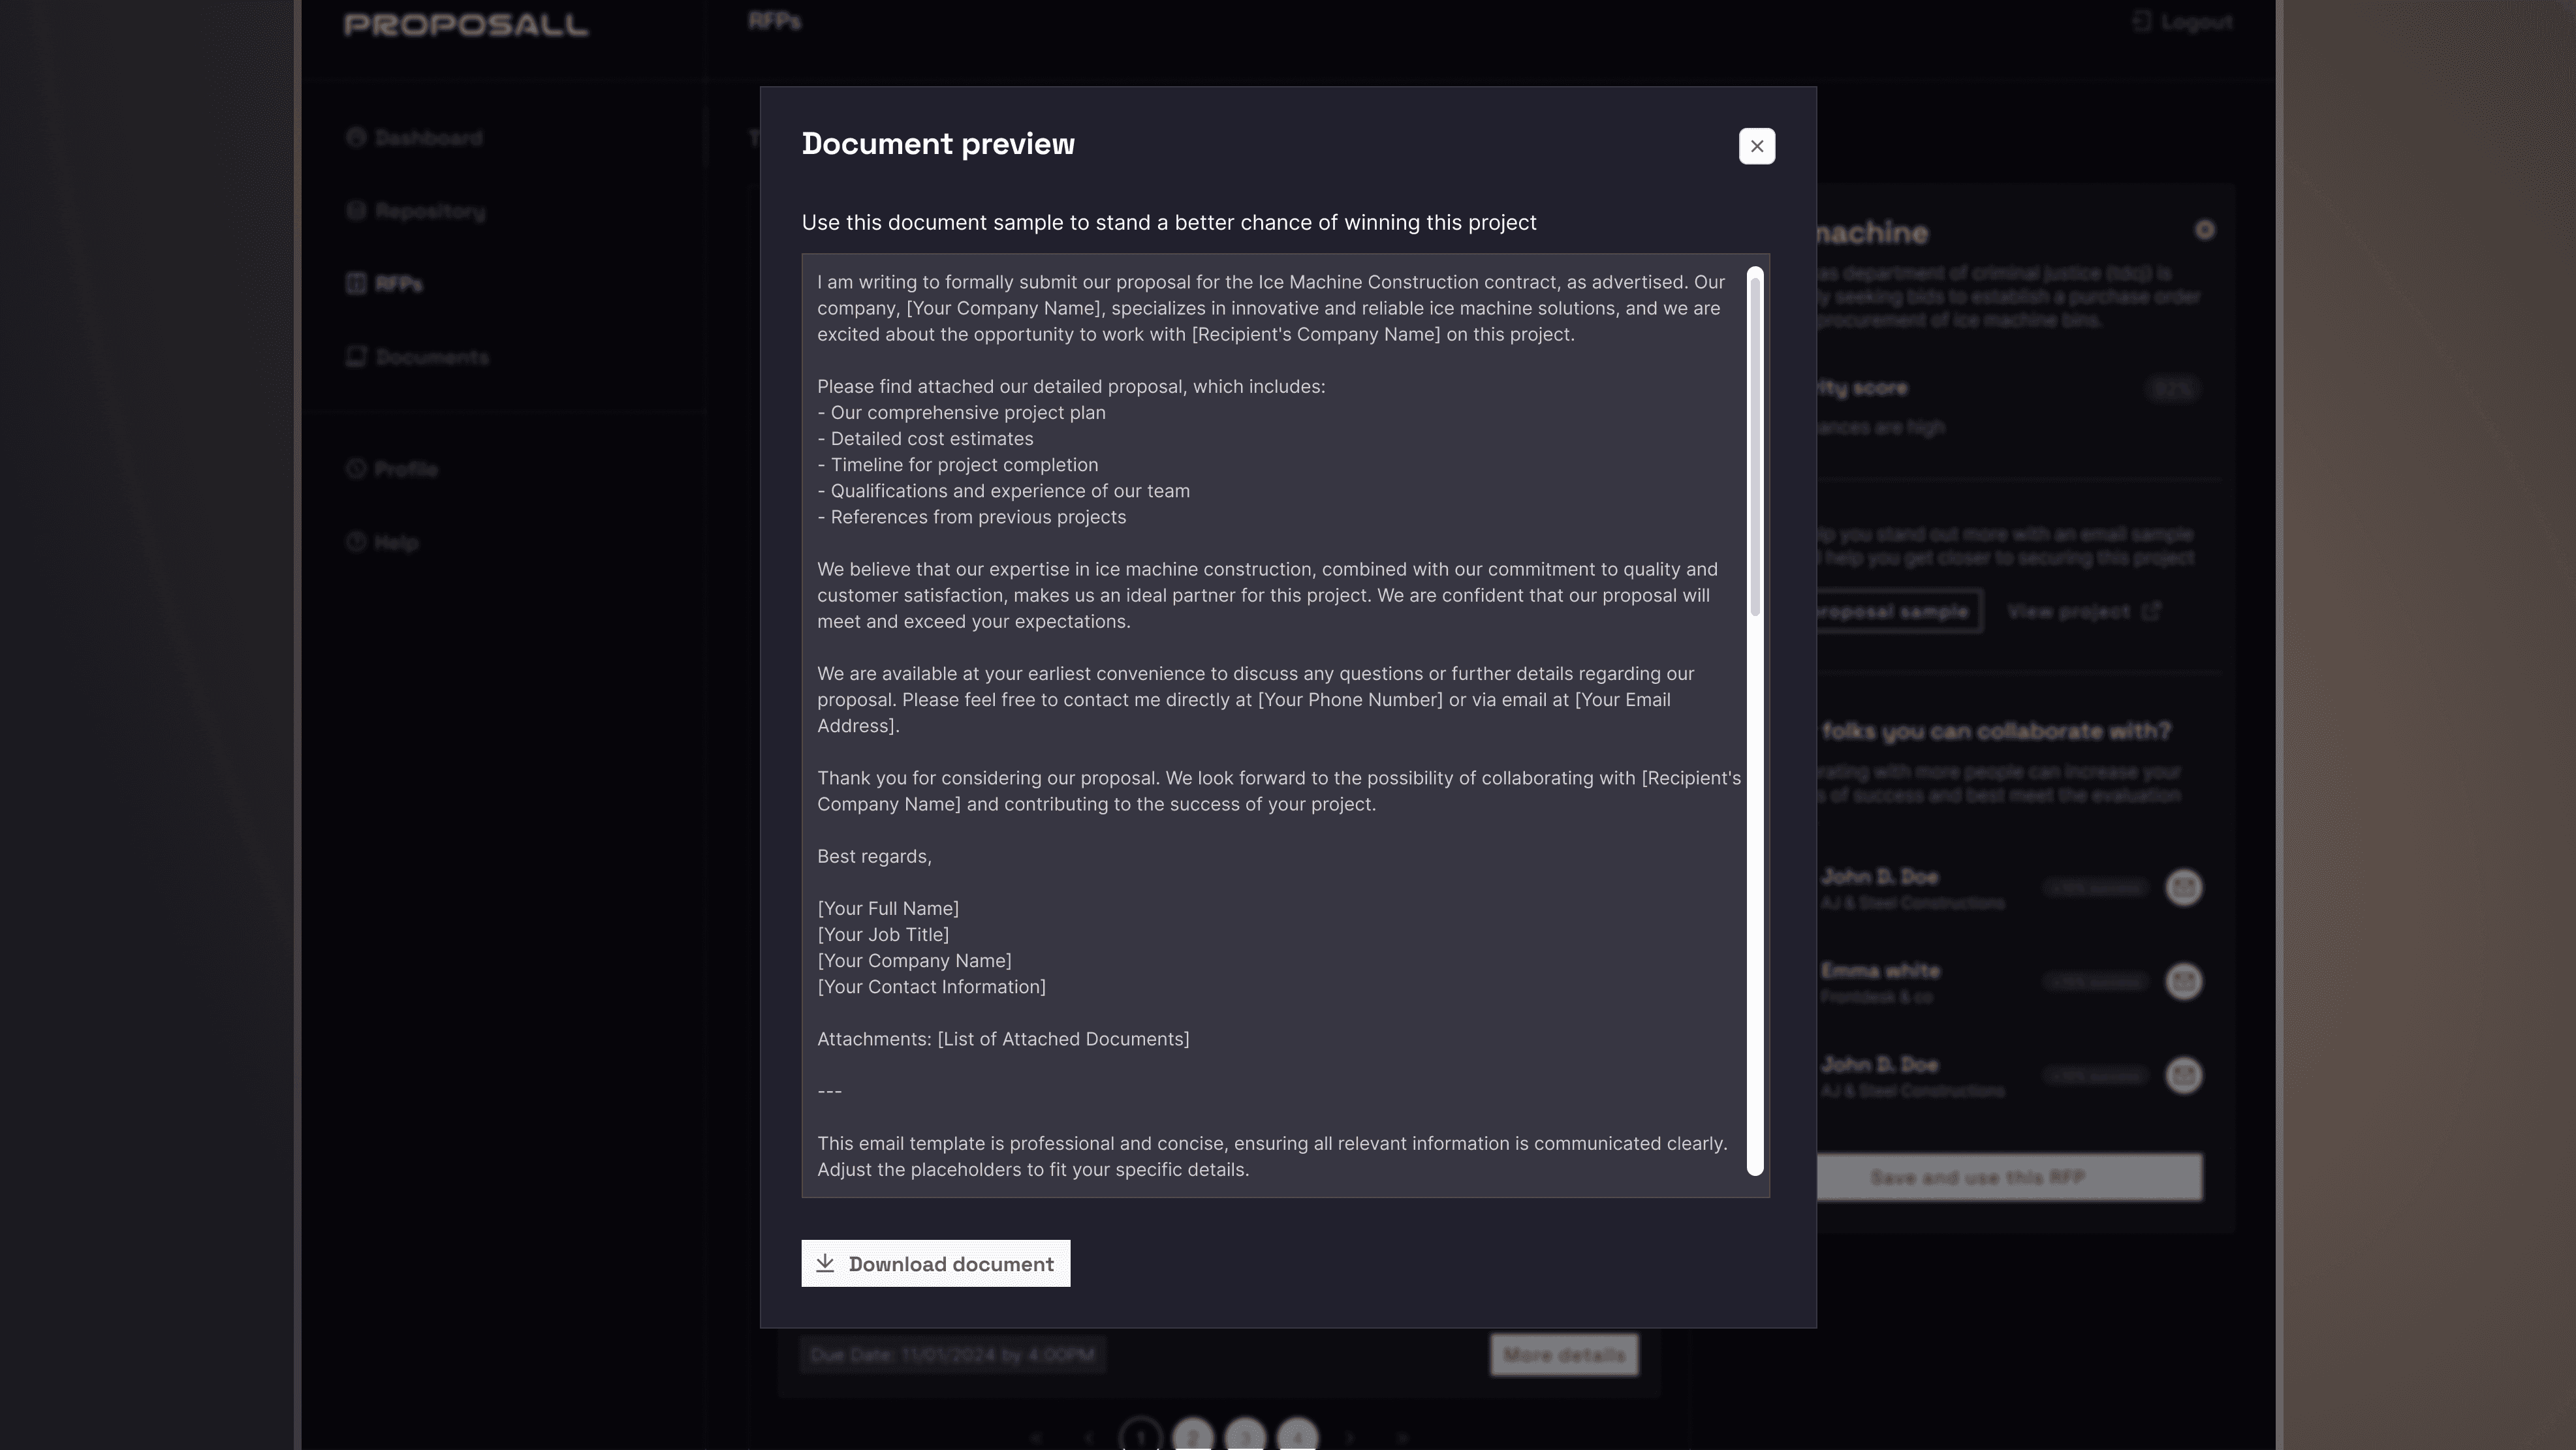Click the message icon beside Emma white

[x=2183, y=981]
